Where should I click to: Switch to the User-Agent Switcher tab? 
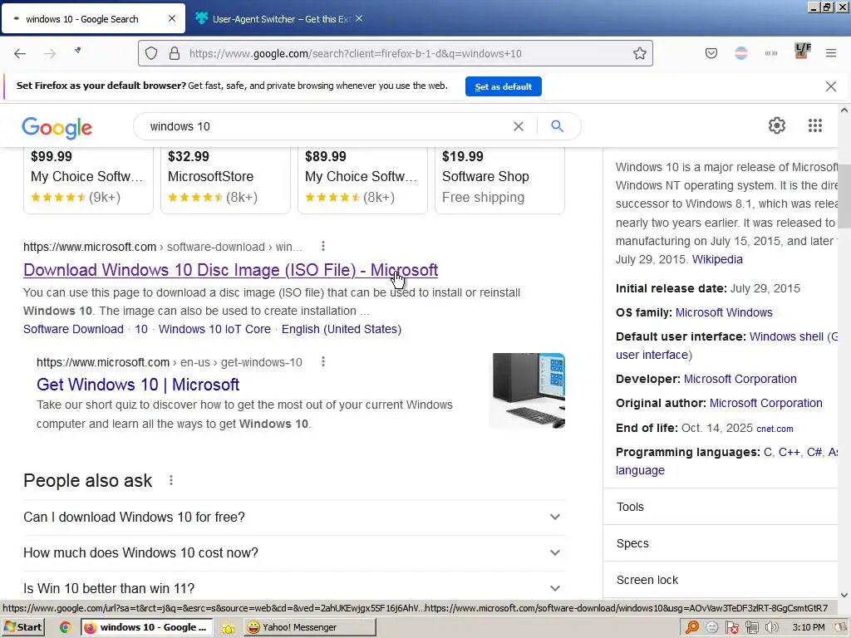[281, 18]
